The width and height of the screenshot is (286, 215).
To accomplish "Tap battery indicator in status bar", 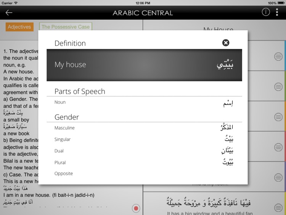I will click(x=281, y=3).
